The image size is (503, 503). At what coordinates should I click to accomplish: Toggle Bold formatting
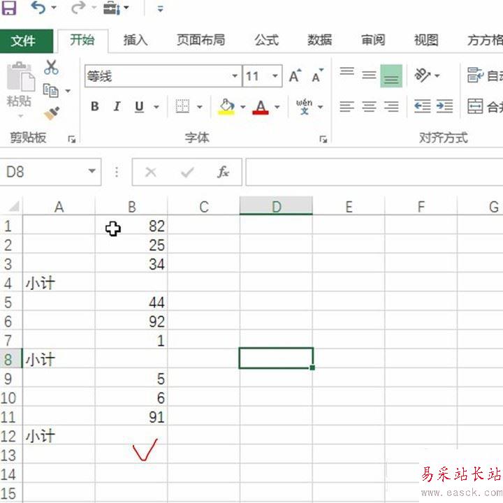tap(94, 106)
